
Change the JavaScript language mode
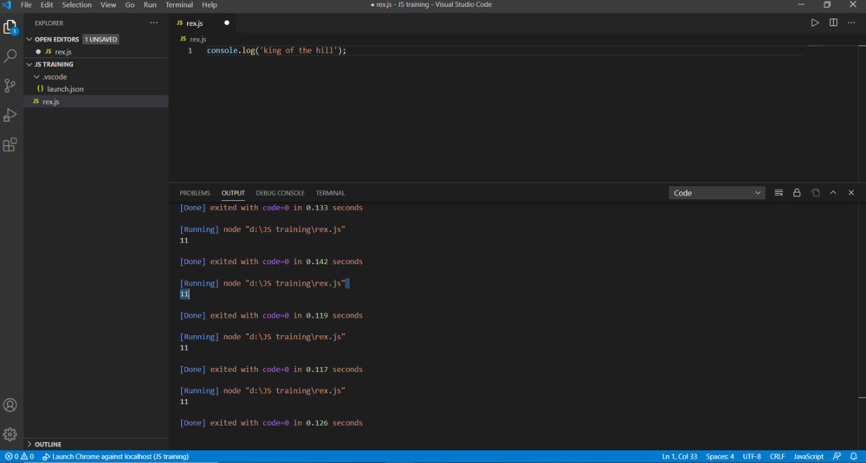808,456
